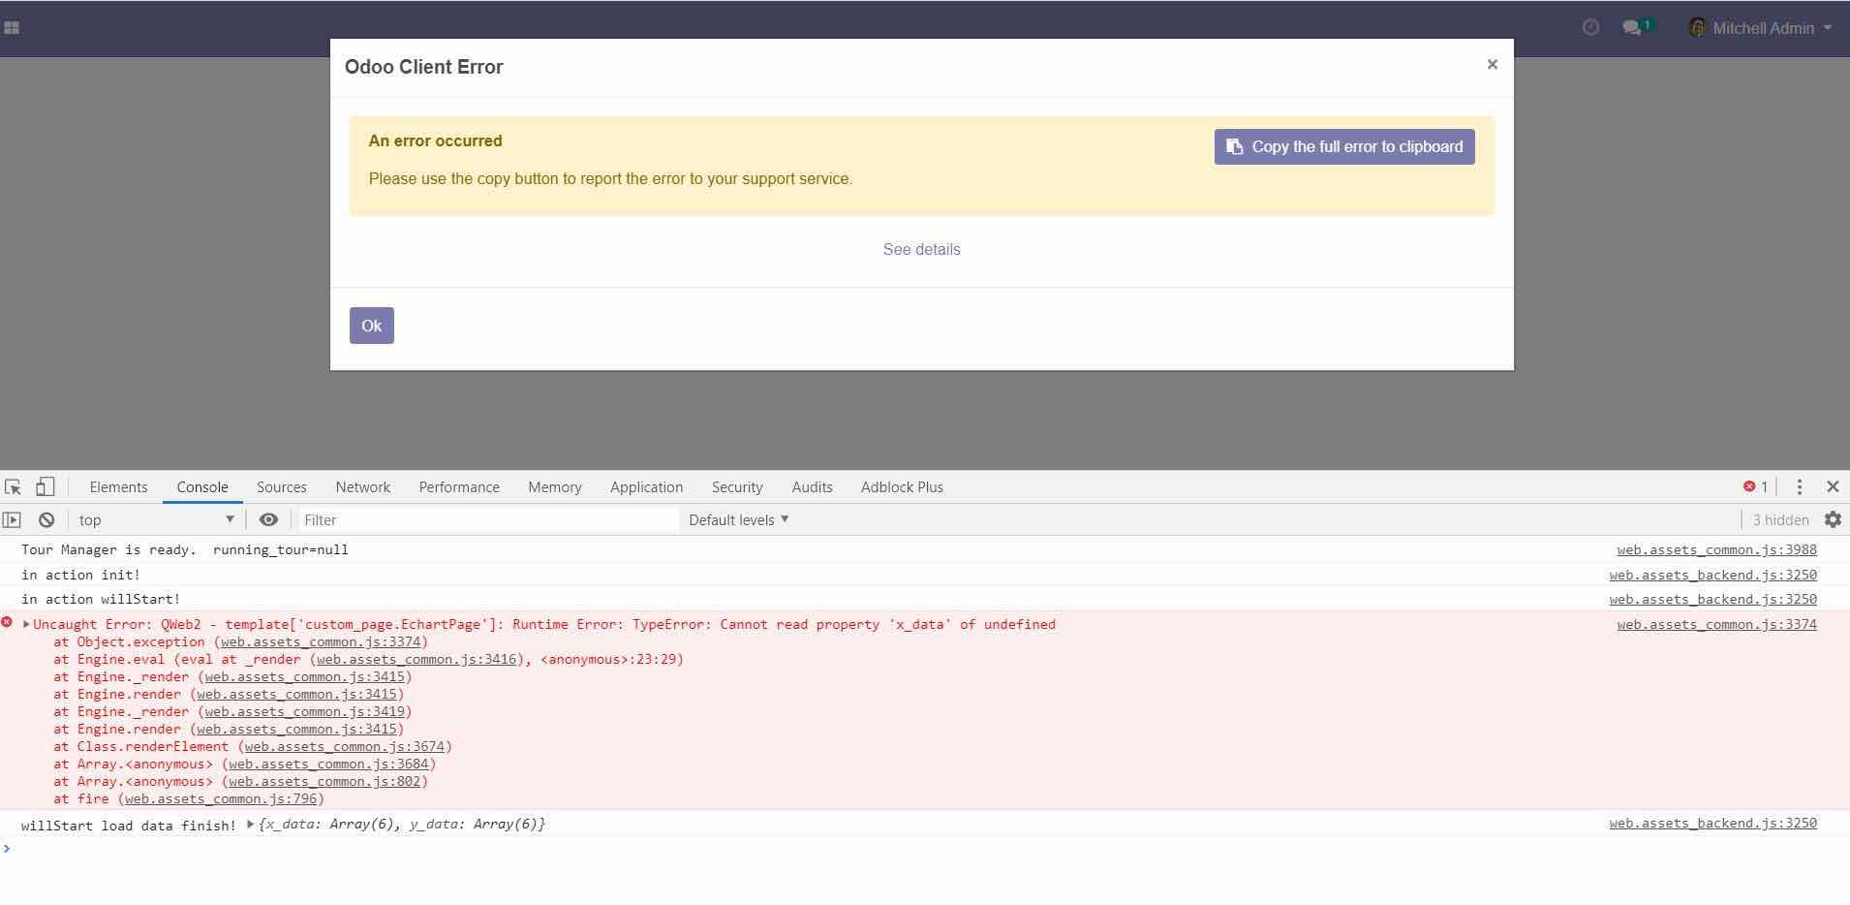Viewport: 1850px width, 905px height.
Task: Expand the Uncaught Error stack trace
Action: (x=26, y=625)
